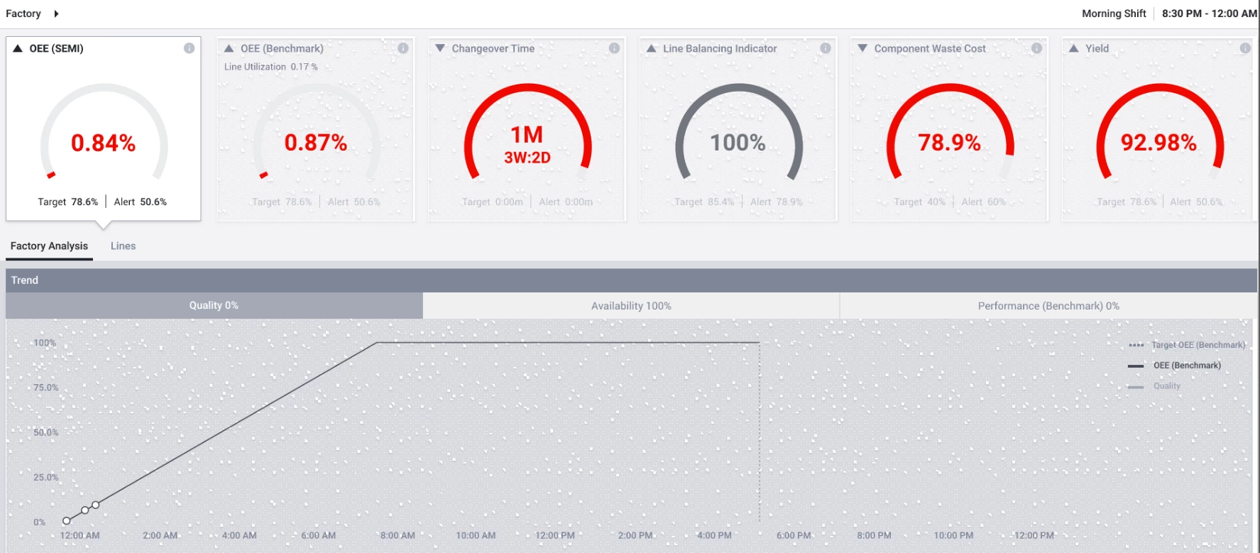Switch to the Factory Analysis tab
Screen dimensions: 1260x553
point(49,246)
